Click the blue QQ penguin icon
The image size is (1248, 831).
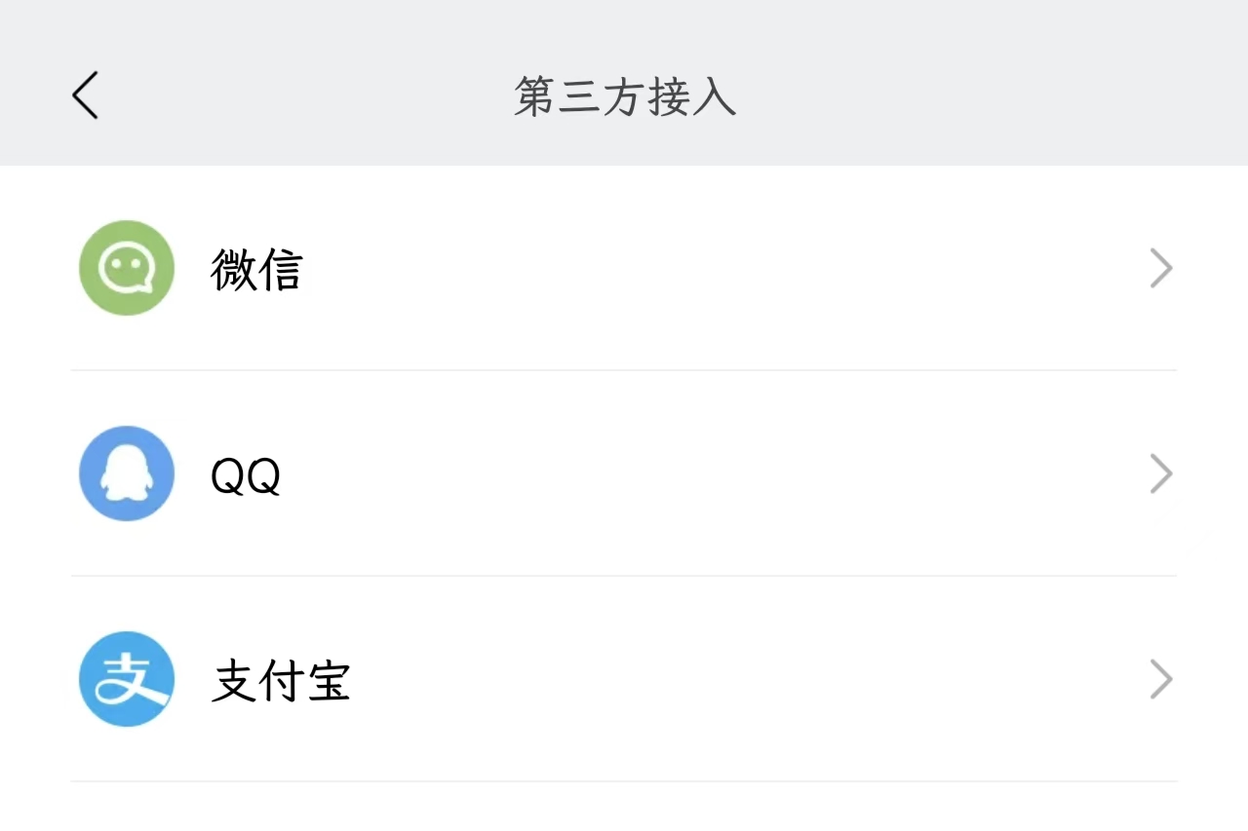point(127,473)
